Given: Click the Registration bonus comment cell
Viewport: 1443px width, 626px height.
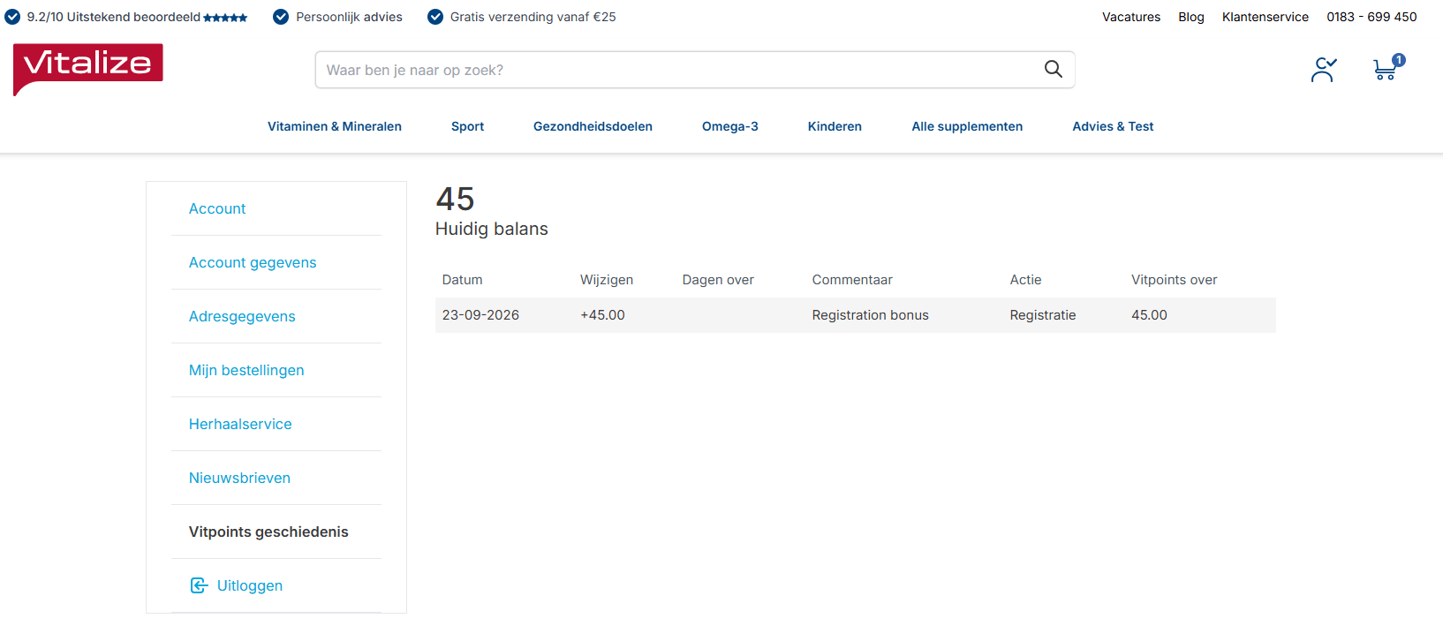Looking at the screenshot, I should click(870, 315).
